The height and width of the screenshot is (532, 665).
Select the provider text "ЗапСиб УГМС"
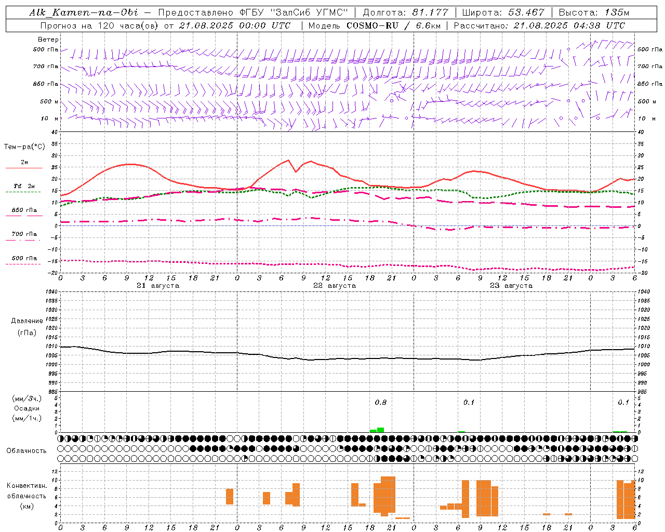pyautogui.click(x=309, y=12)
